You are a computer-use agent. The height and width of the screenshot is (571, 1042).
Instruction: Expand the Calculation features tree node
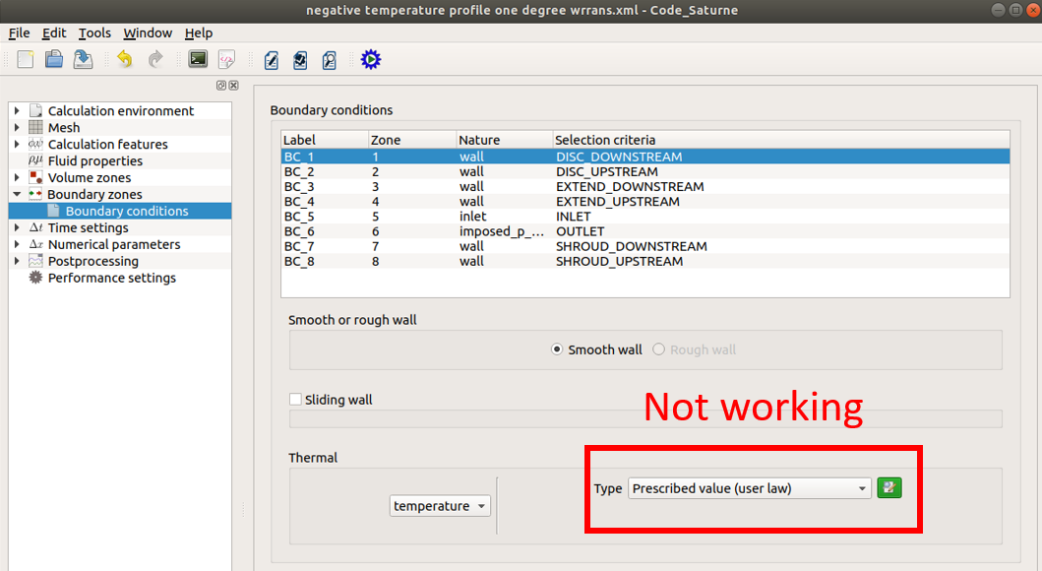point(17,145)
